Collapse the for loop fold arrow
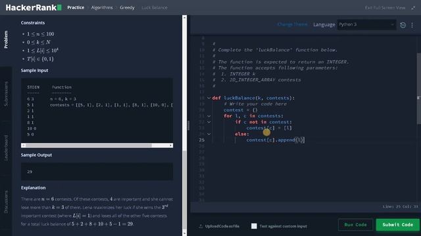 pos(209,116)
